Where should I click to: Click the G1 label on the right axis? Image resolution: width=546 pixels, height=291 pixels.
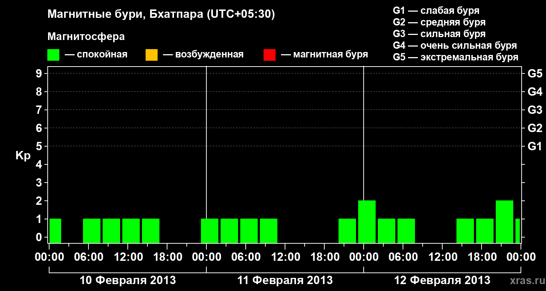point(535,147)
